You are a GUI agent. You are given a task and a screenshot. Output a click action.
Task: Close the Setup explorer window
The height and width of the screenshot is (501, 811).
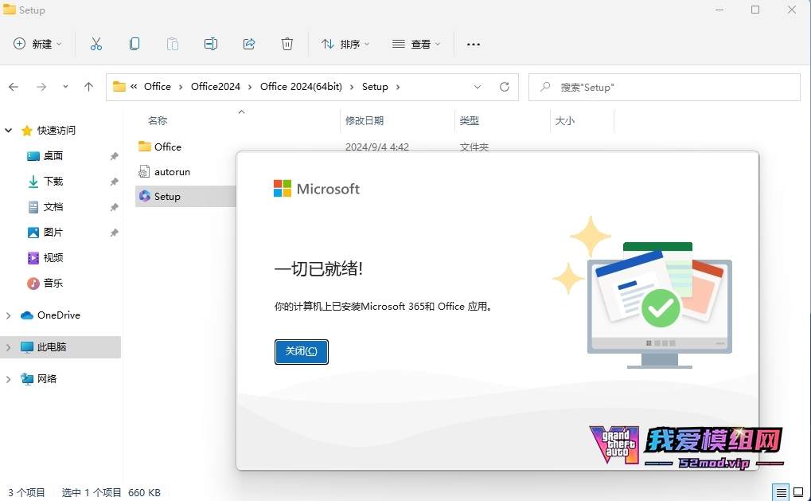tap(792, 10)
